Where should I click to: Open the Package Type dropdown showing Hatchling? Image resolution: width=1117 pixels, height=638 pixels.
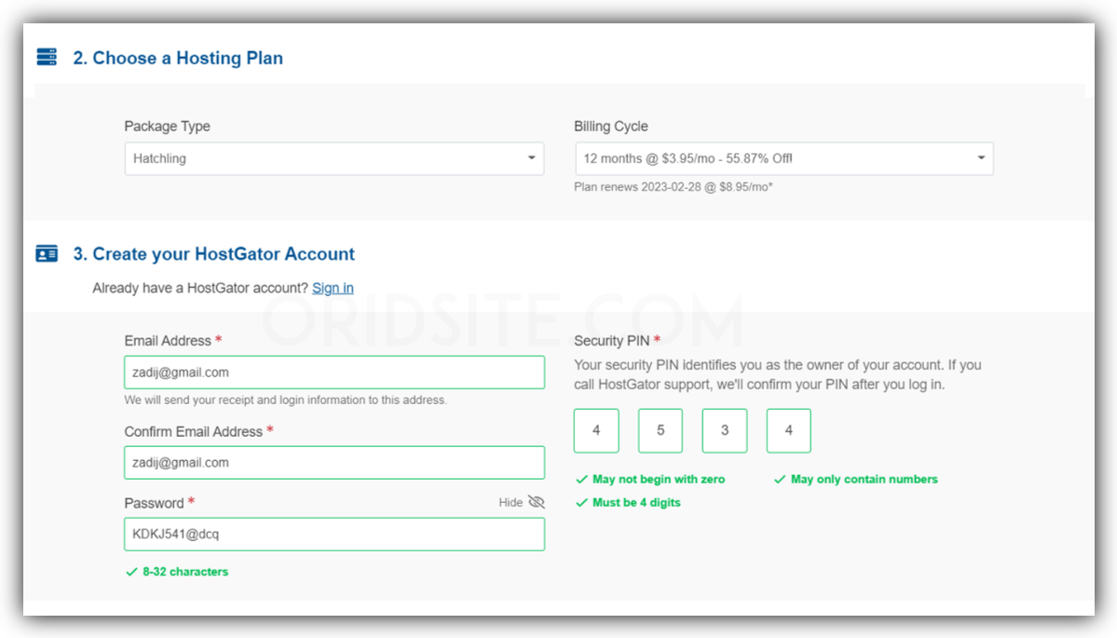coord(334,158)
